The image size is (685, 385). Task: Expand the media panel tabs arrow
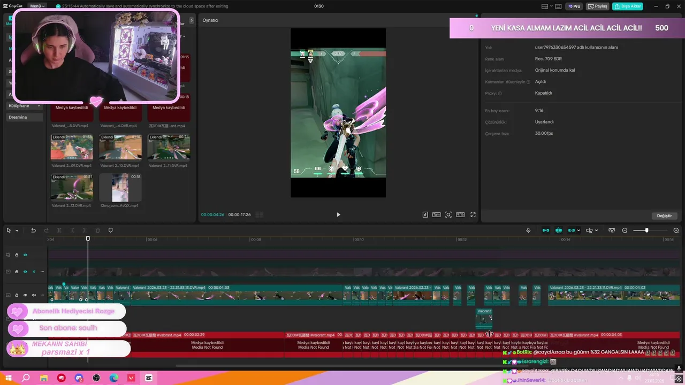(x=192, y=20)
